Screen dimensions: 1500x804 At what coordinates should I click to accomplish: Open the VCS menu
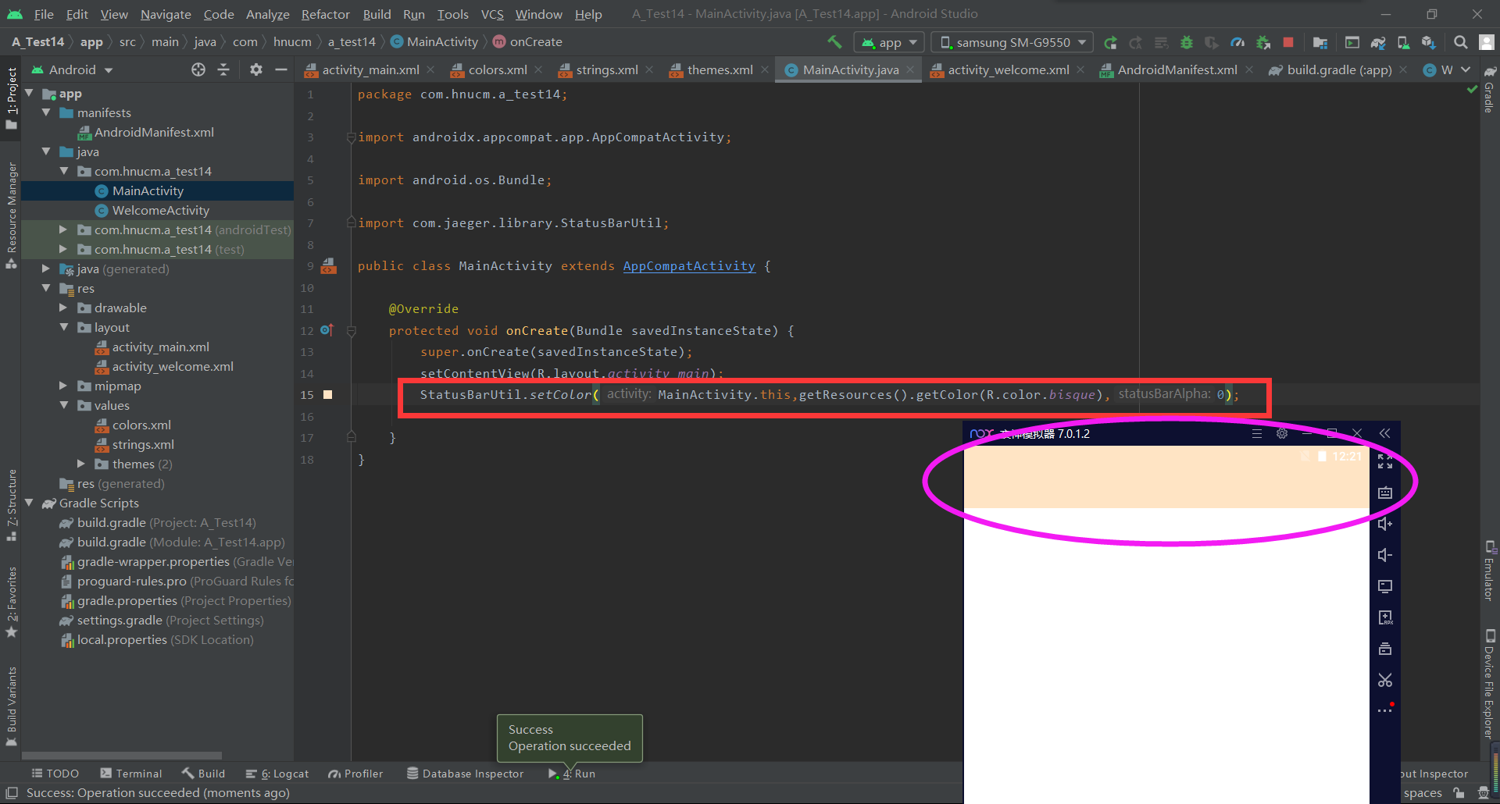pyautogui.click(x=492, y=14)
